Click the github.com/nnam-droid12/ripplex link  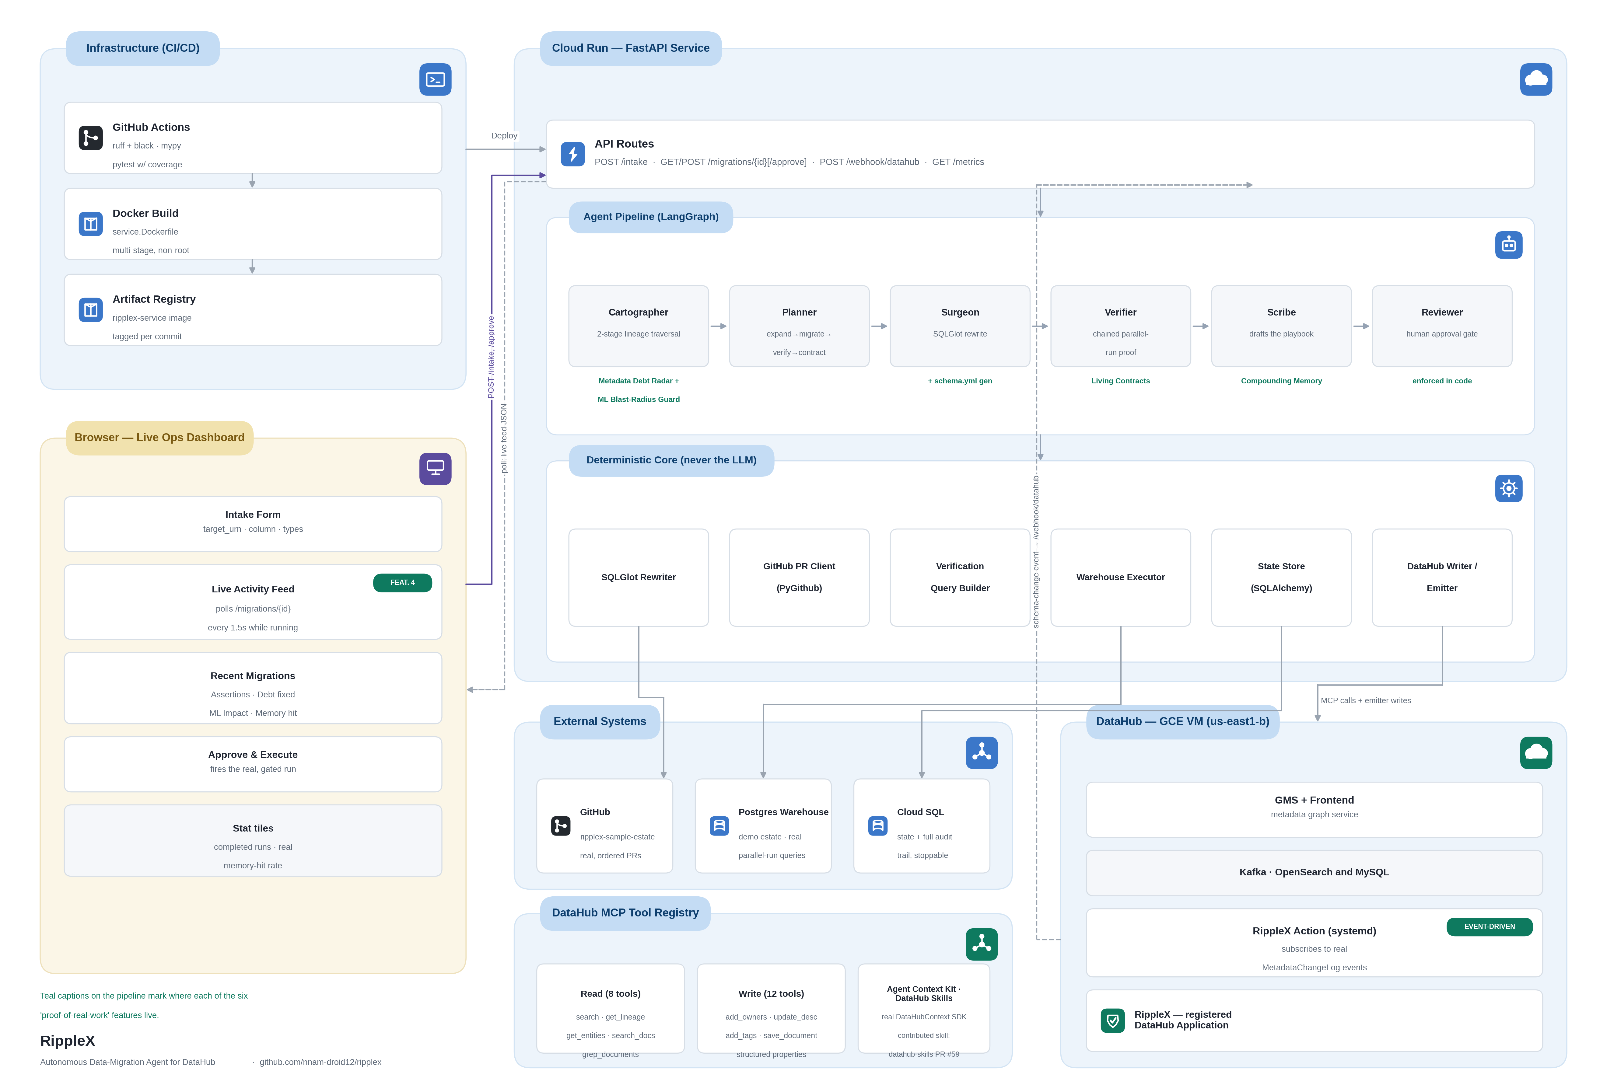click(x=320, y=1062)
